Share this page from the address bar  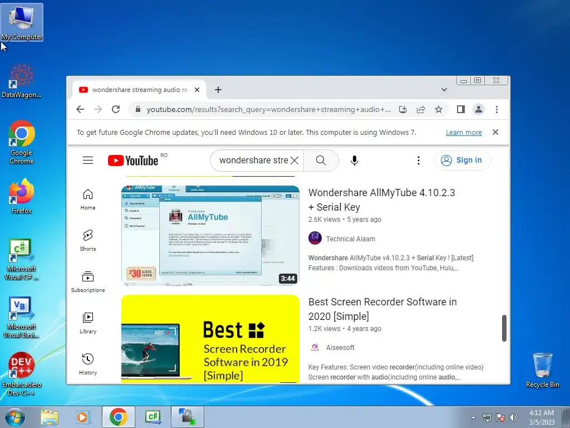[421, 109]
